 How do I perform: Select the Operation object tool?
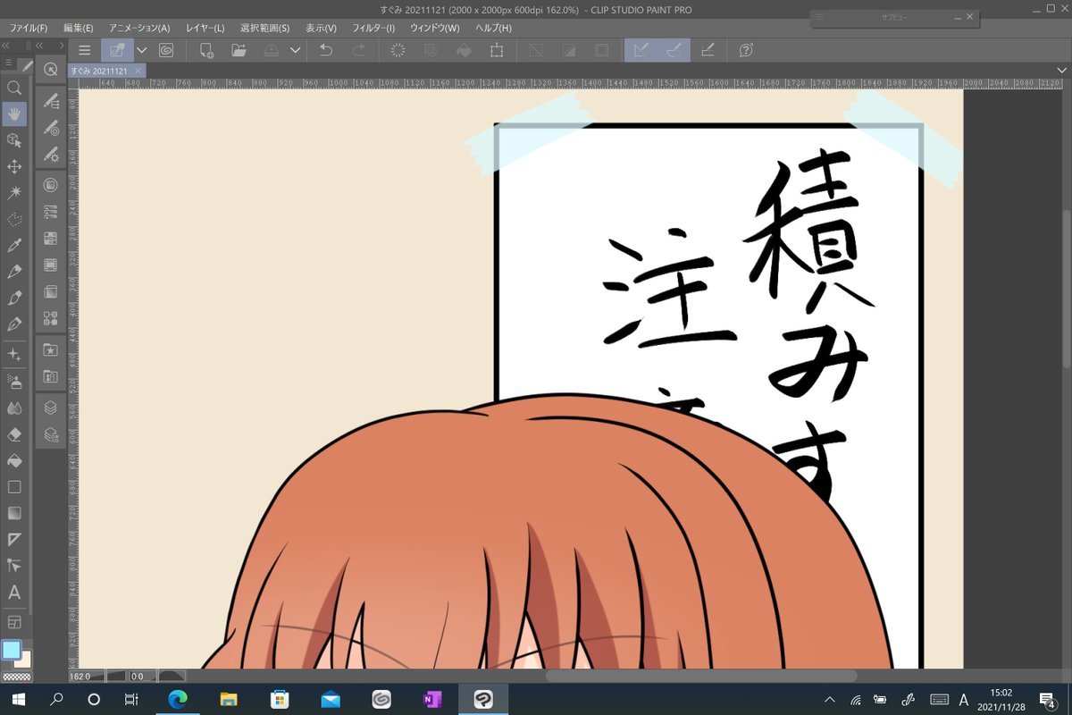click(14, 140)
